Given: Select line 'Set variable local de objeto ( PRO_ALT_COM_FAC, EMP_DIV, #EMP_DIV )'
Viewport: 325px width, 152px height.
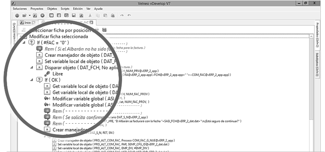Looking at the screenshot, I should click(x=103, y=148).
